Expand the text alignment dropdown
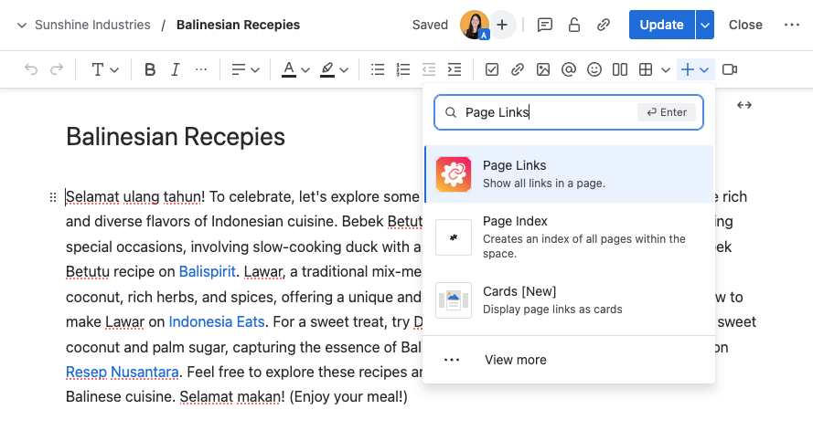 245,69
